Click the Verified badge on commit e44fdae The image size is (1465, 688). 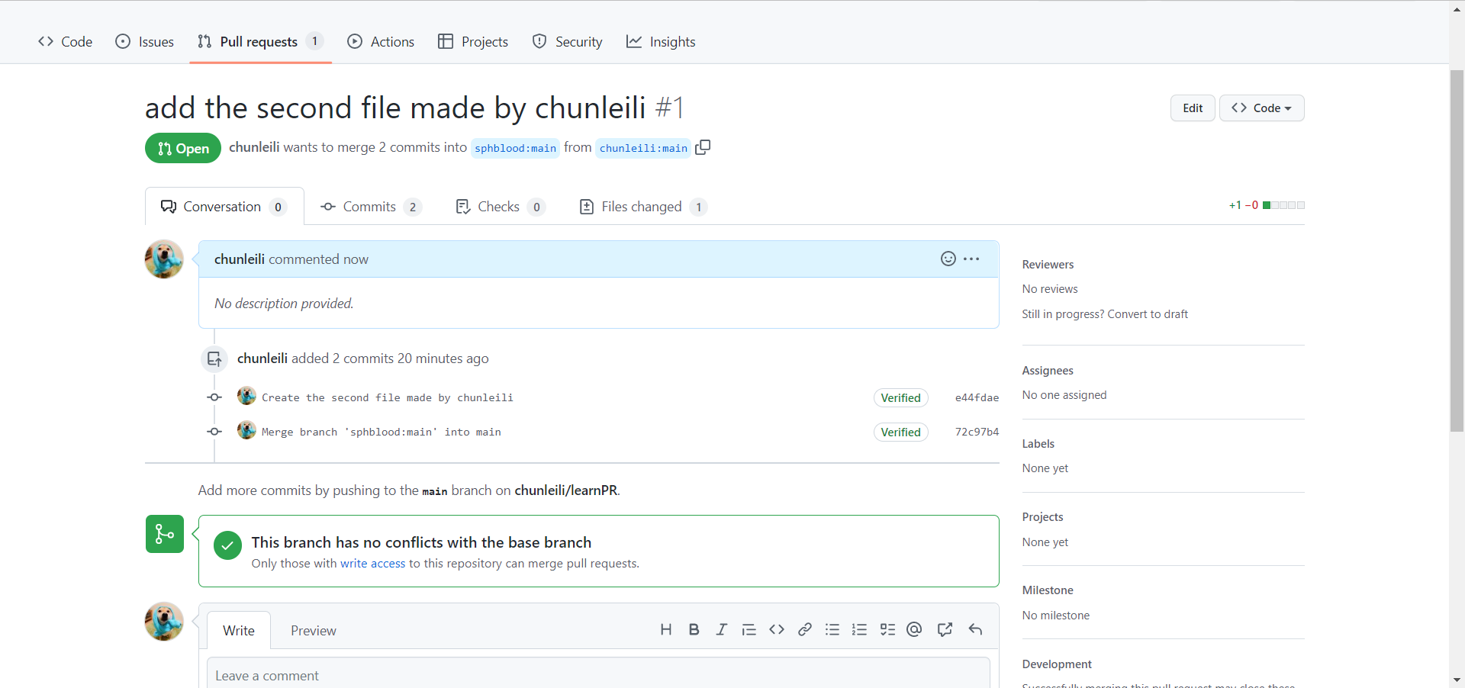pyautogui.click(x=900, y=397)
